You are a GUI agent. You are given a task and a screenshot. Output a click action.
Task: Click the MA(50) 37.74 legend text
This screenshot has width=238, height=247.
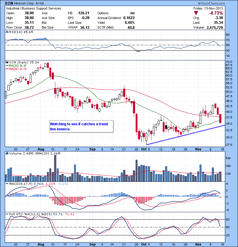tap(18, 69)
